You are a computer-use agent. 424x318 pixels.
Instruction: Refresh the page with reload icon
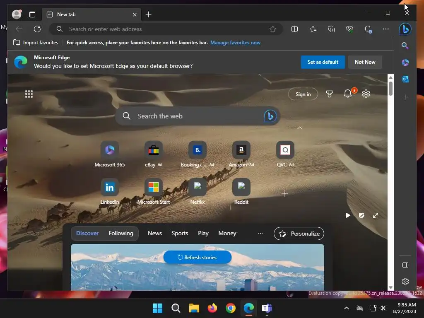coord(37,29)
